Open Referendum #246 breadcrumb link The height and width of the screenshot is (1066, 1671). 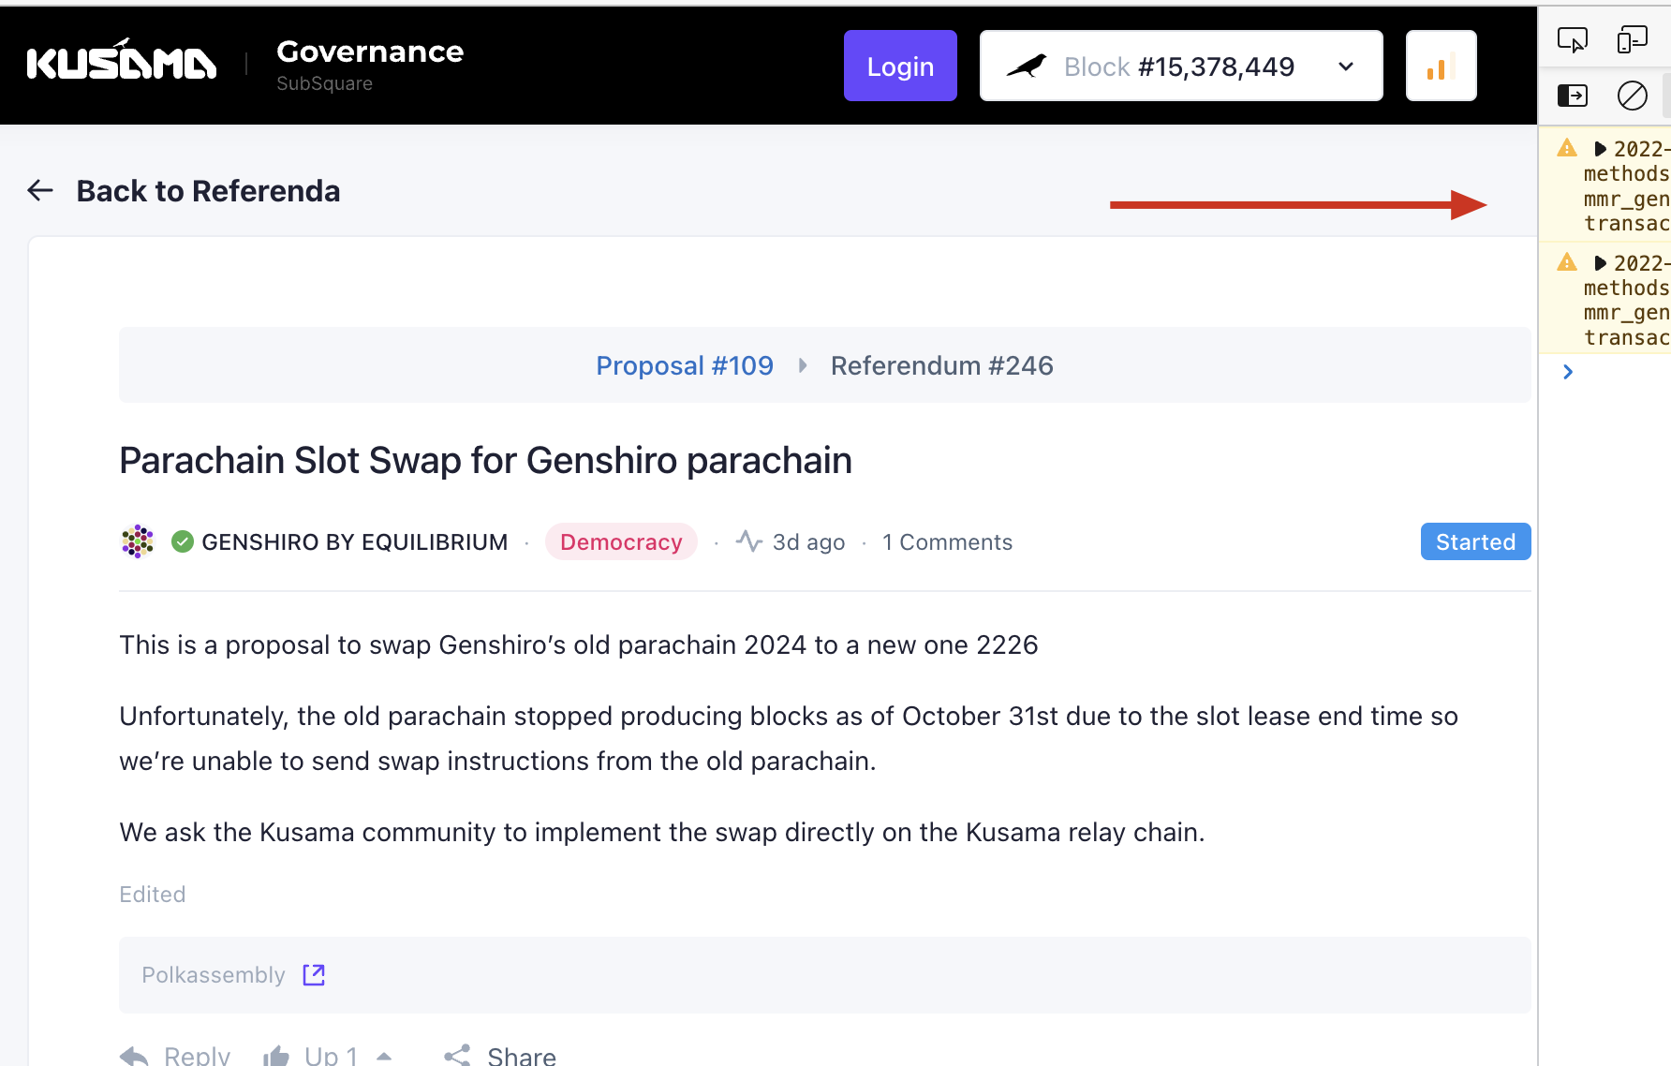point(941,365)
